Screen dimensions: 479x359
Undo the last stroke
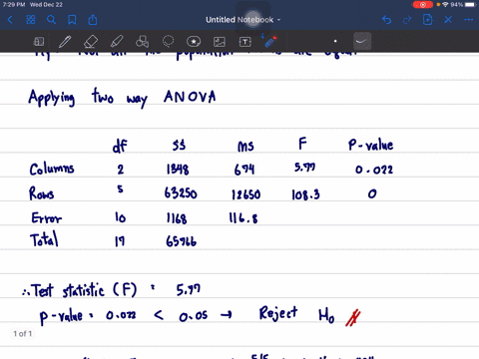[x=386, y=20]
